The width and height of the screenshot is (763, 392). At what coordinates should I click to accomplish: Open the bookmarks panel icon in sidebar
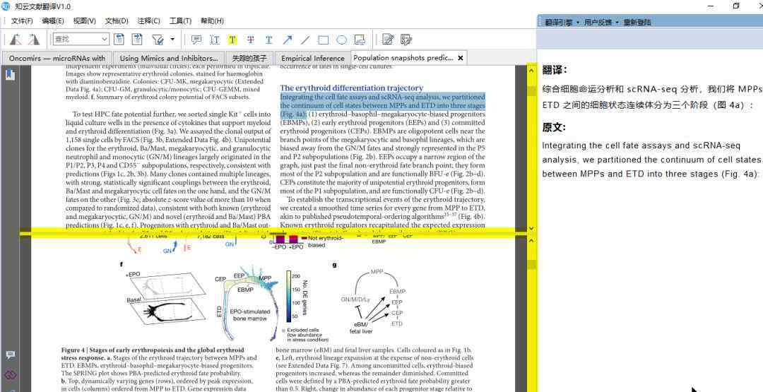point(10,75)
